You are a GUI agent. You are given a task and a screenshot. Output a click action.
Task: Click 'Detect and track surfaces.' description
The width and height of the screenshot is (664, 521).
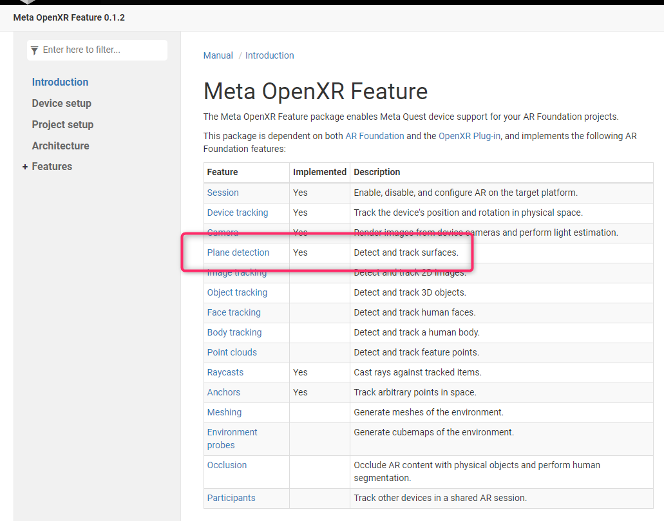(x=406, y=252)
